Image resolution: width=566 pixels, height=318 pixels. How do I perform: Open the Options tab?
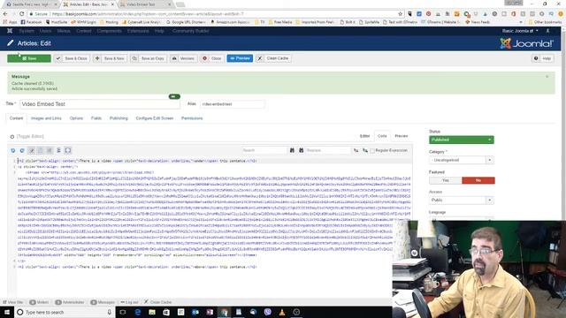76,118
